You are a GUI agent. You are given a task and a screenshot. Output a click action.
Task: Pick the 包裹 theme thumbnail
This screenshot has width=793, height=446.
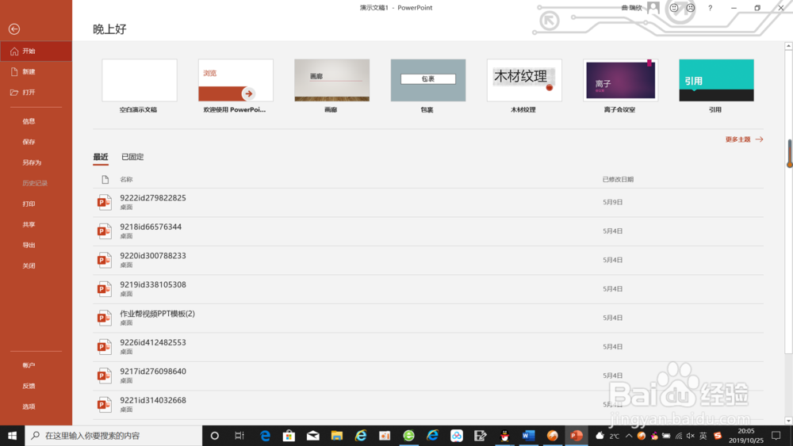click(x=428, y=80)
